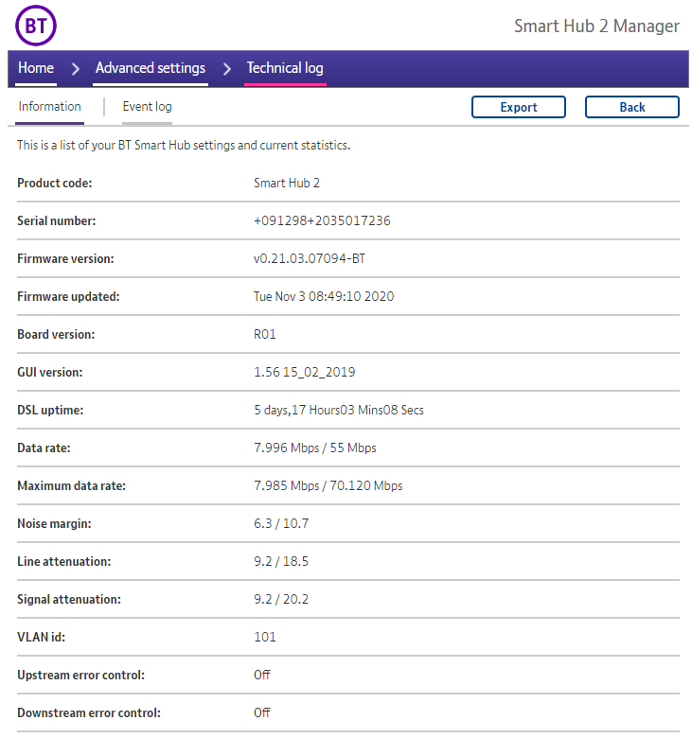The width and height of the screenshot is (692, 738).
Task: Click the maximum data rate value
Action: point(328,485)
